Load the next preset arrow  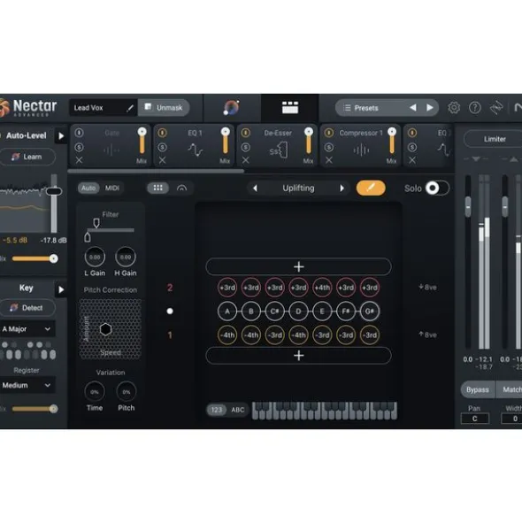tap(430, 108)
